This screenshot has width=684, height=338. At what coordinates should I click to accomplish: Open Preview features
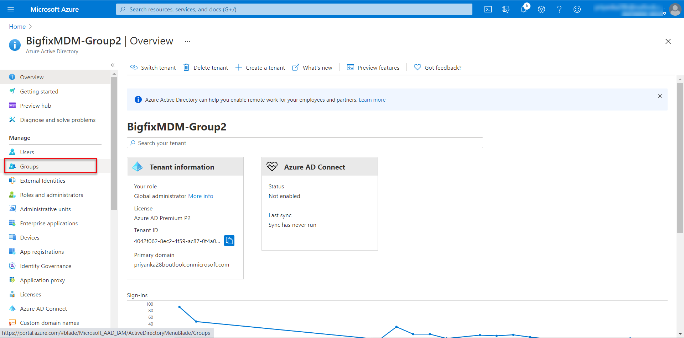pos(373,68)
